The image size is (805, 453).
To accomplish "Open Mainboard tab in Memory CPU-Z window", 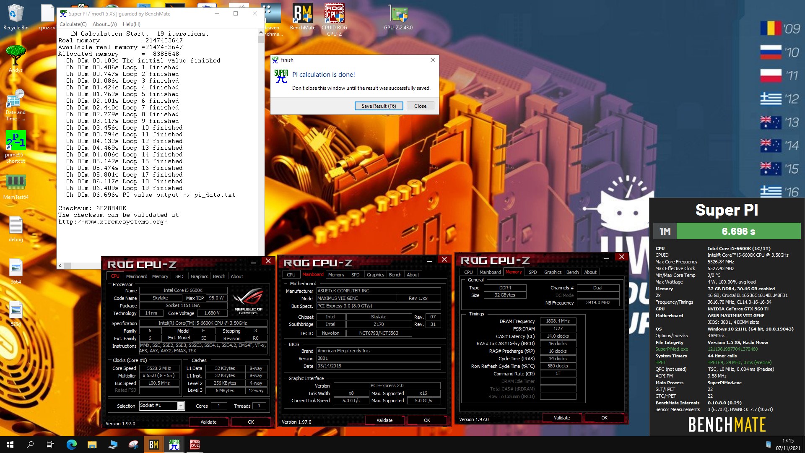I will 490,272.
